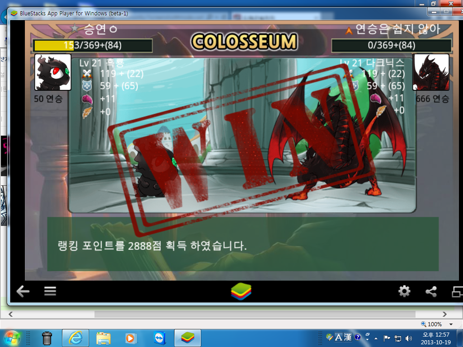Open the BlueStacks hamburger menu
463x347 pixels.
tap(50, 291)
